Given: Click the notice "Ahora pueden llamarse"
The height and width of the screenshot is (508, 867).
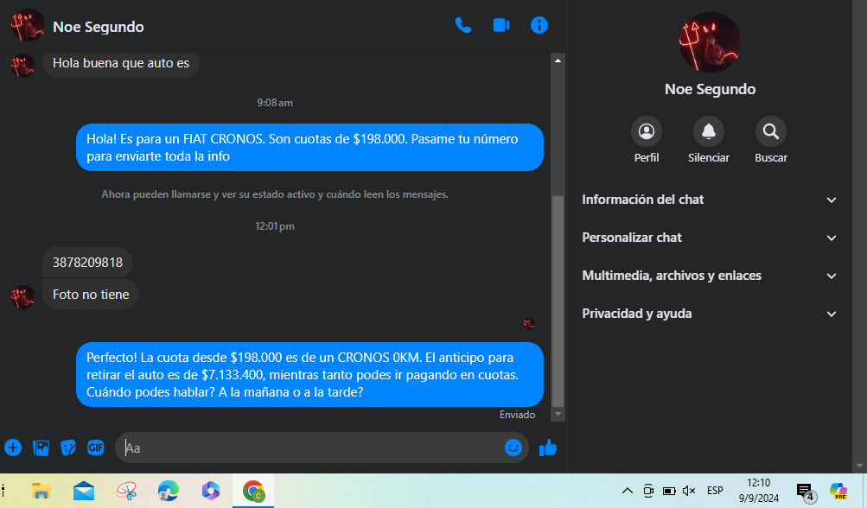Looking at the screenshot, I should click(275, 194).
